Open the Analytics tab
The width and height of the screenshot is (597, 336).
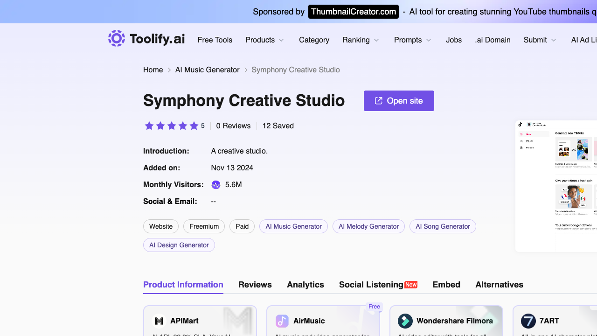pos(305,285)
